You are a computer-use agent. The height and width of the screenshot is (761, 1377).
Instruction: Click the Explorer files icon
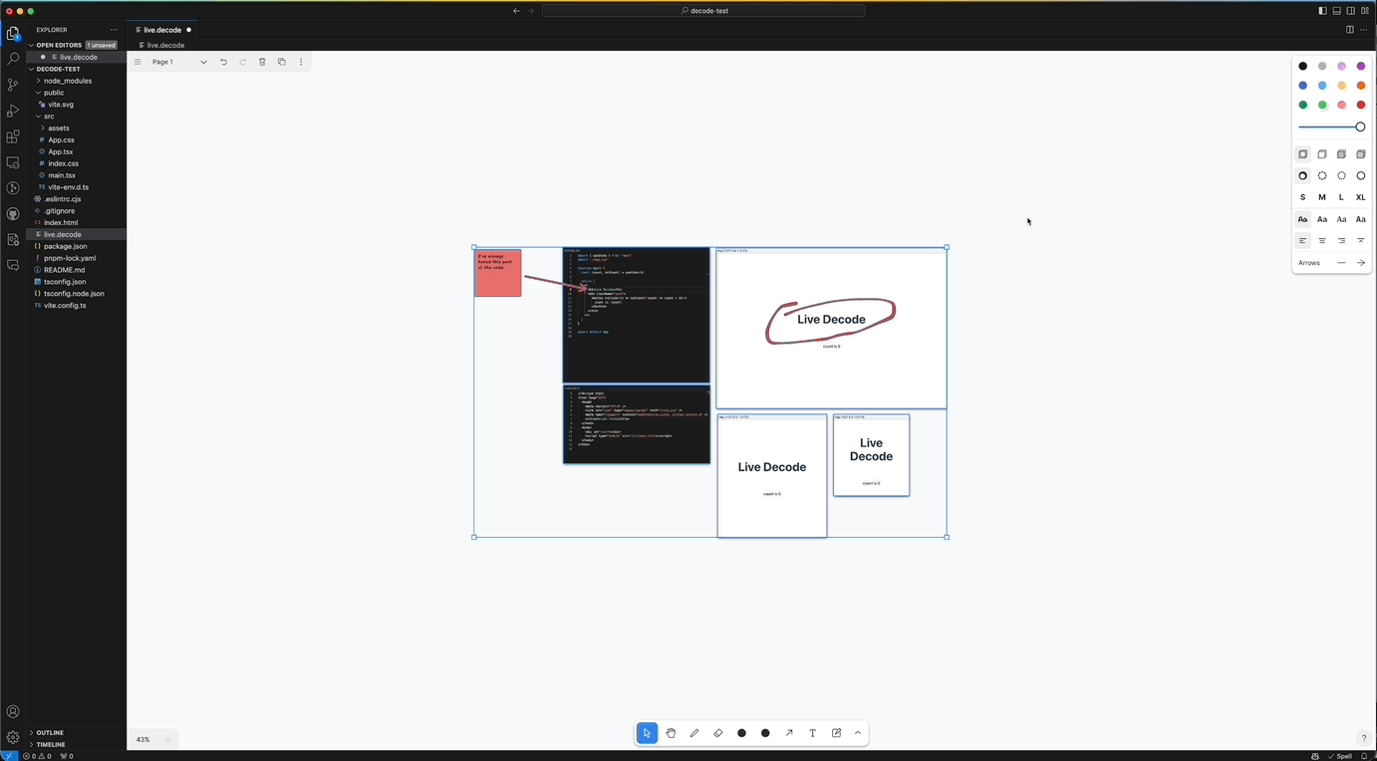13,33
